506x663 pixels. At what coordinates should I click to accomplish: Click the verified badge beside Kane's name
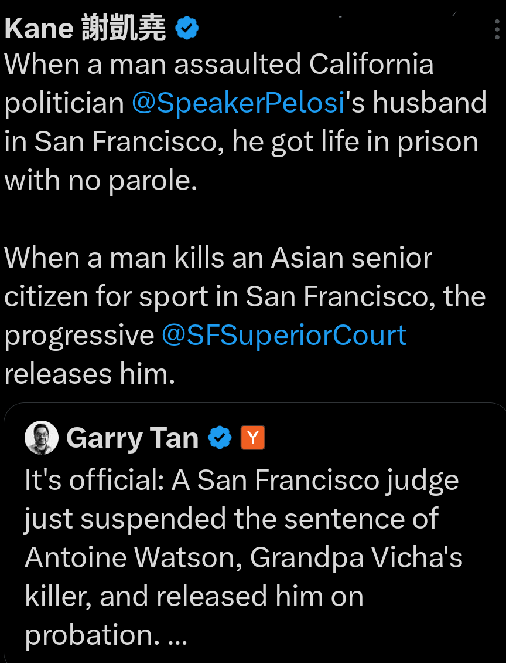click(186, 26)
